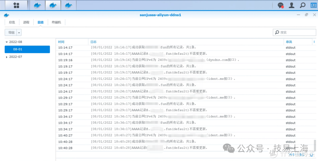
Task: Open the DSM taskbar magnifier search icon
Action: [303, 5]
